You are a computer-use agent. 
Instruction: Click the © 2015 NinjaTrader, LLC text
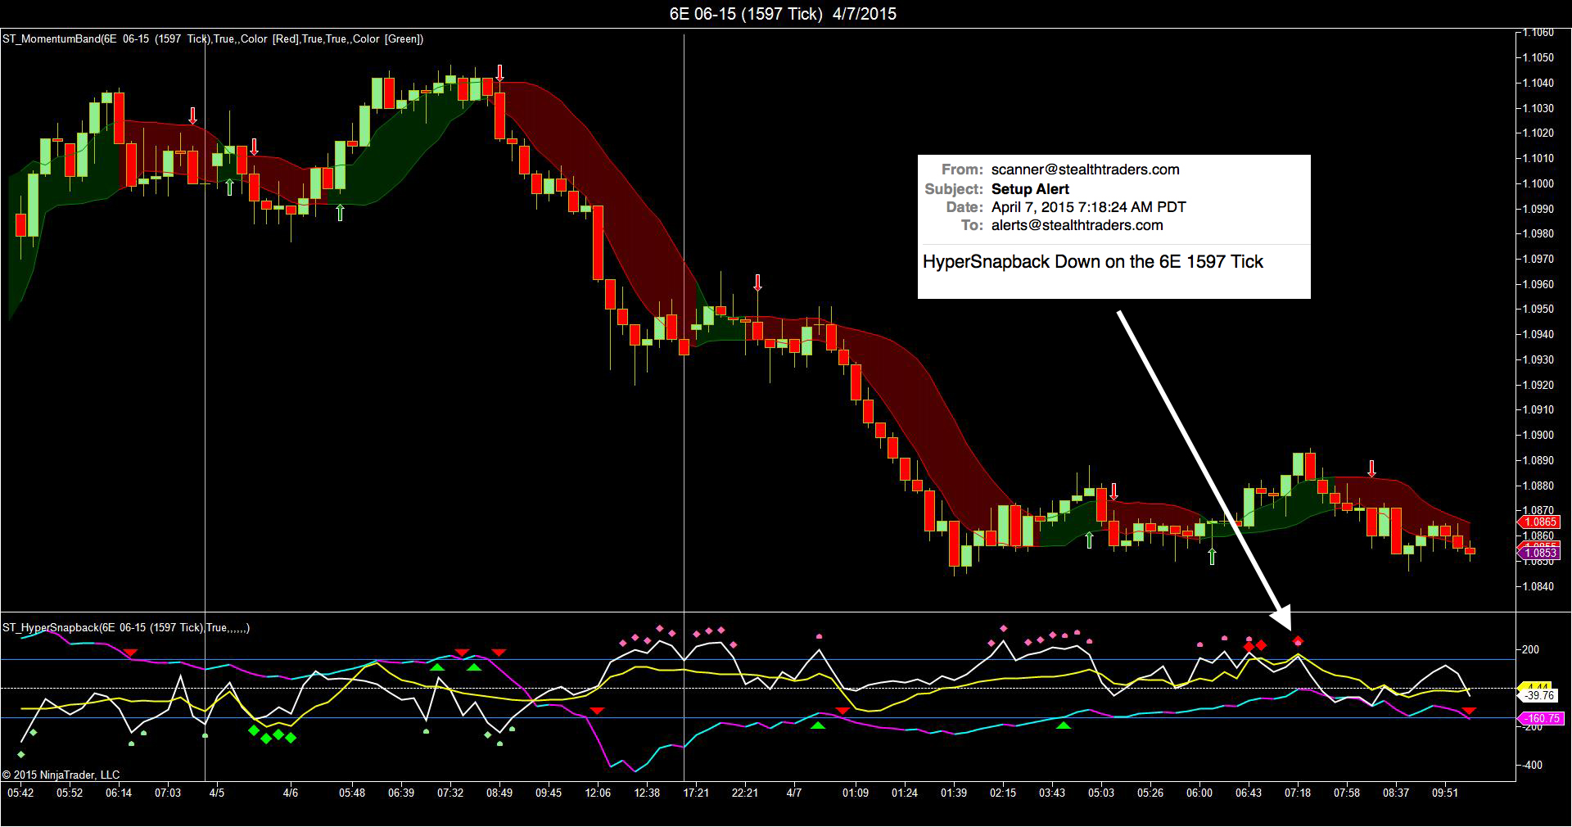(61, 775)
